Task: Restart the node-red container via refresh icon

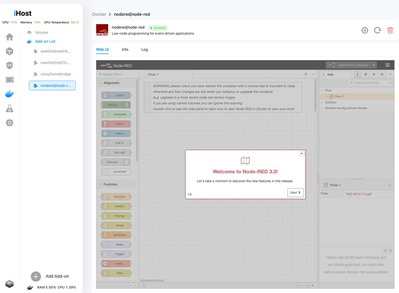Action: [x=377, y=30]
